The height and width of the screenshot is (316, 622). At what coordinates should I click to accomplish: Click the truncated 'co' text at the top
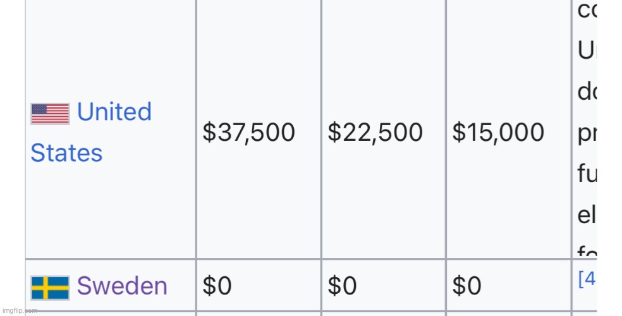pyautogui.click(x=587, y=11)
